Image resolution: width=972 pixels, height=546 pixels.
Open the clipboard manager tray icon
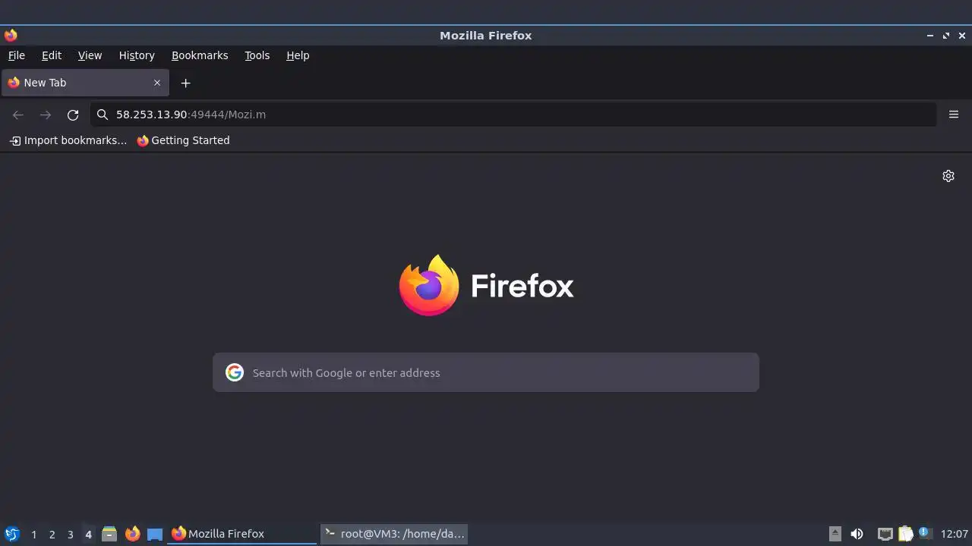click(x=905, y=534)
